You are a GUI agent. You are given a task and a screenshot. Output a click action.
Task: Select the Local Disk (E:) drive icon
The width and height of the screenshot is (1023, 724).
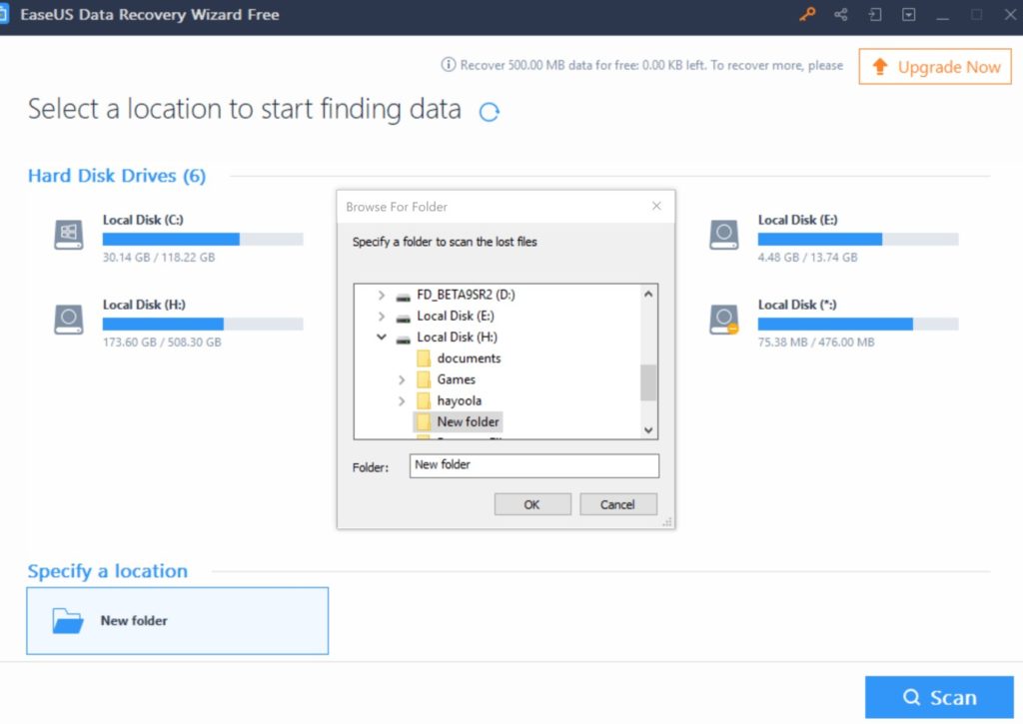click(x=724, y=235)
